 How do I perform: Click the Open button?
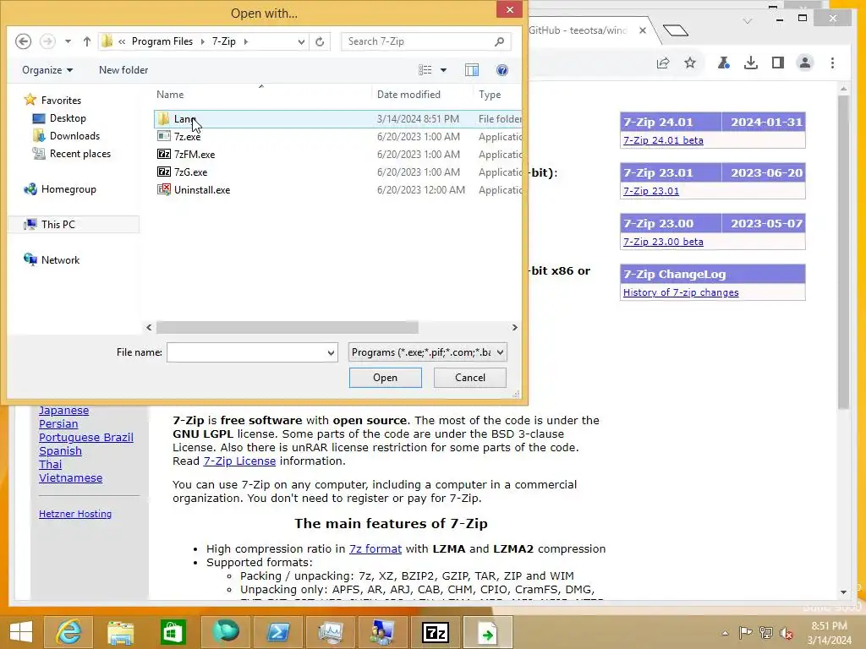(386, 378)
